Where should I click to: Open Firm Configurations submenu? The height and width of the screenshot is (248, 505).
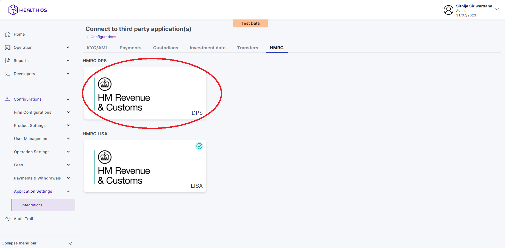pyautogui.click(x=33, y=112)
